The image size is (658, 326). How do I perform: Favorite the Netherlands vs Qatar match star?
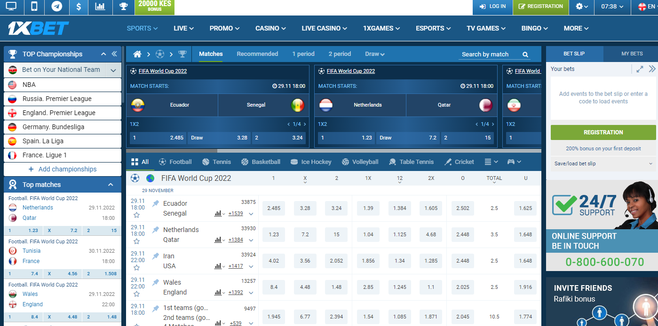pos(136,241)
